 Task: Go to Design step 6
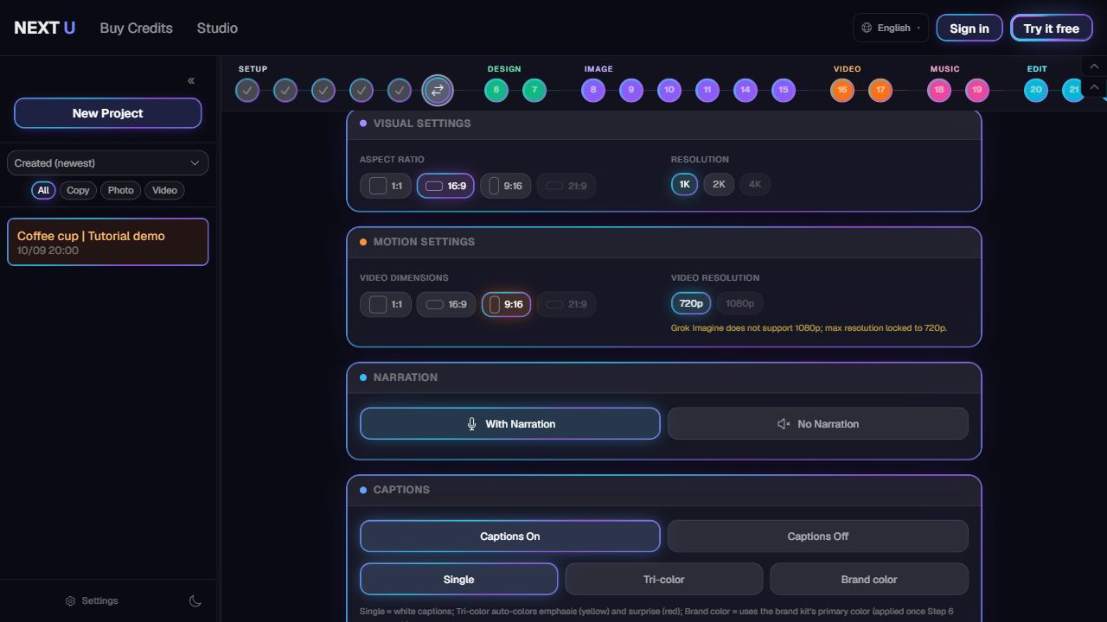point(496,90)
